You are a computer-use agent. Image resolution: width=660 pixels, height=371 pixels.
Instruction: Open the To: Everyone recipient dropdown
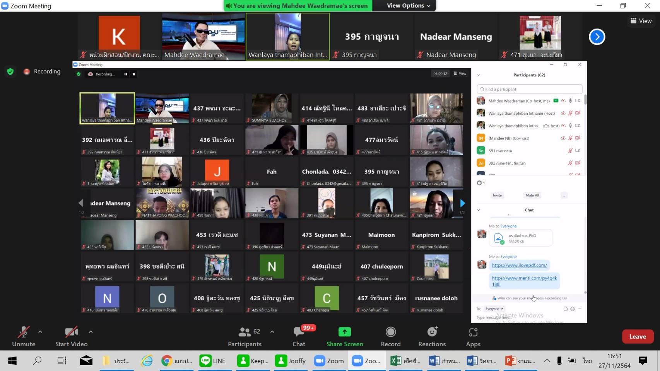(x=494, y=309)
